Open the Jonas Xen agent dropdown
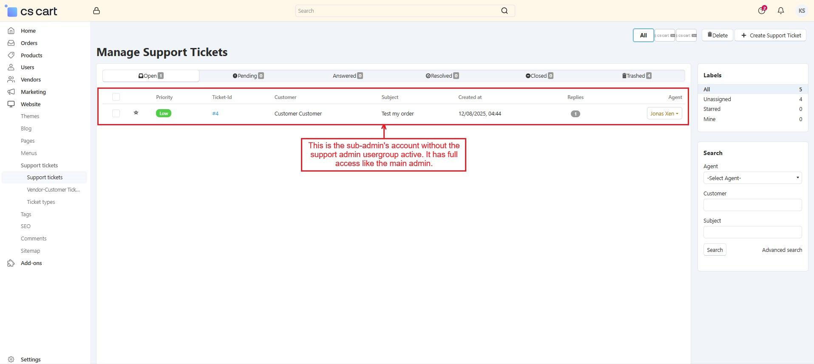The height and width of the screenshot is (364, 814). coord(664,113)
